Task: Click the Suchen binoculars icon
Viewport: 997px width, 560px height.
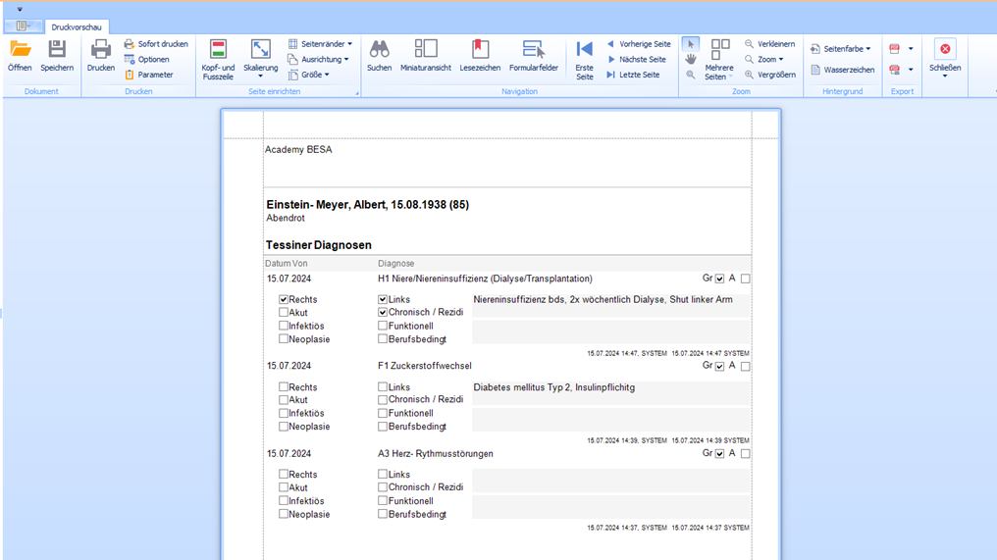Action: click(379, 50)
